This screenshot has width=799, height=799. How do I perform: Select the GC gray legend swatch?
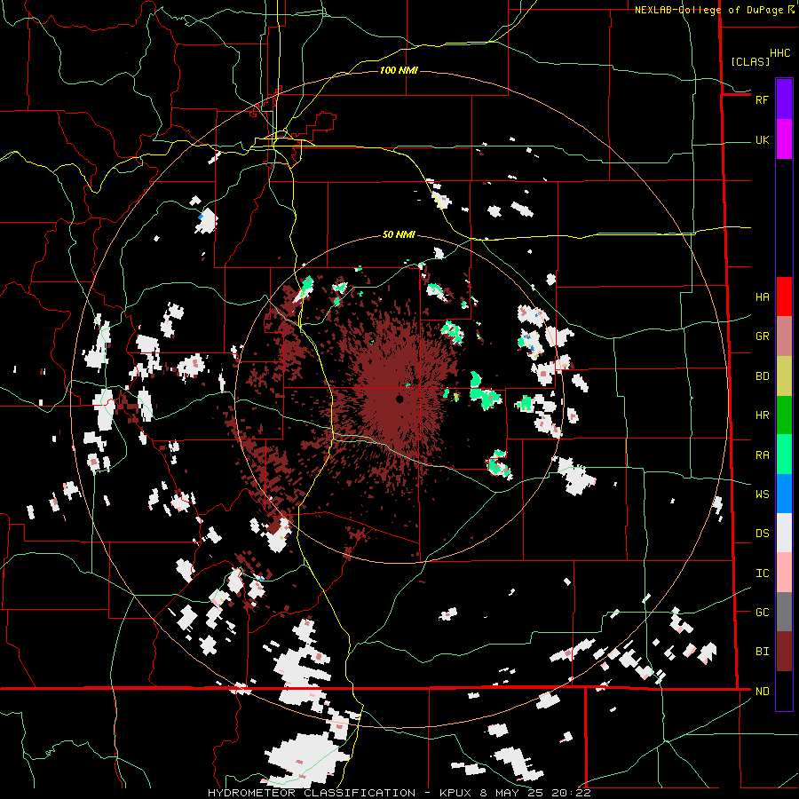784,612
